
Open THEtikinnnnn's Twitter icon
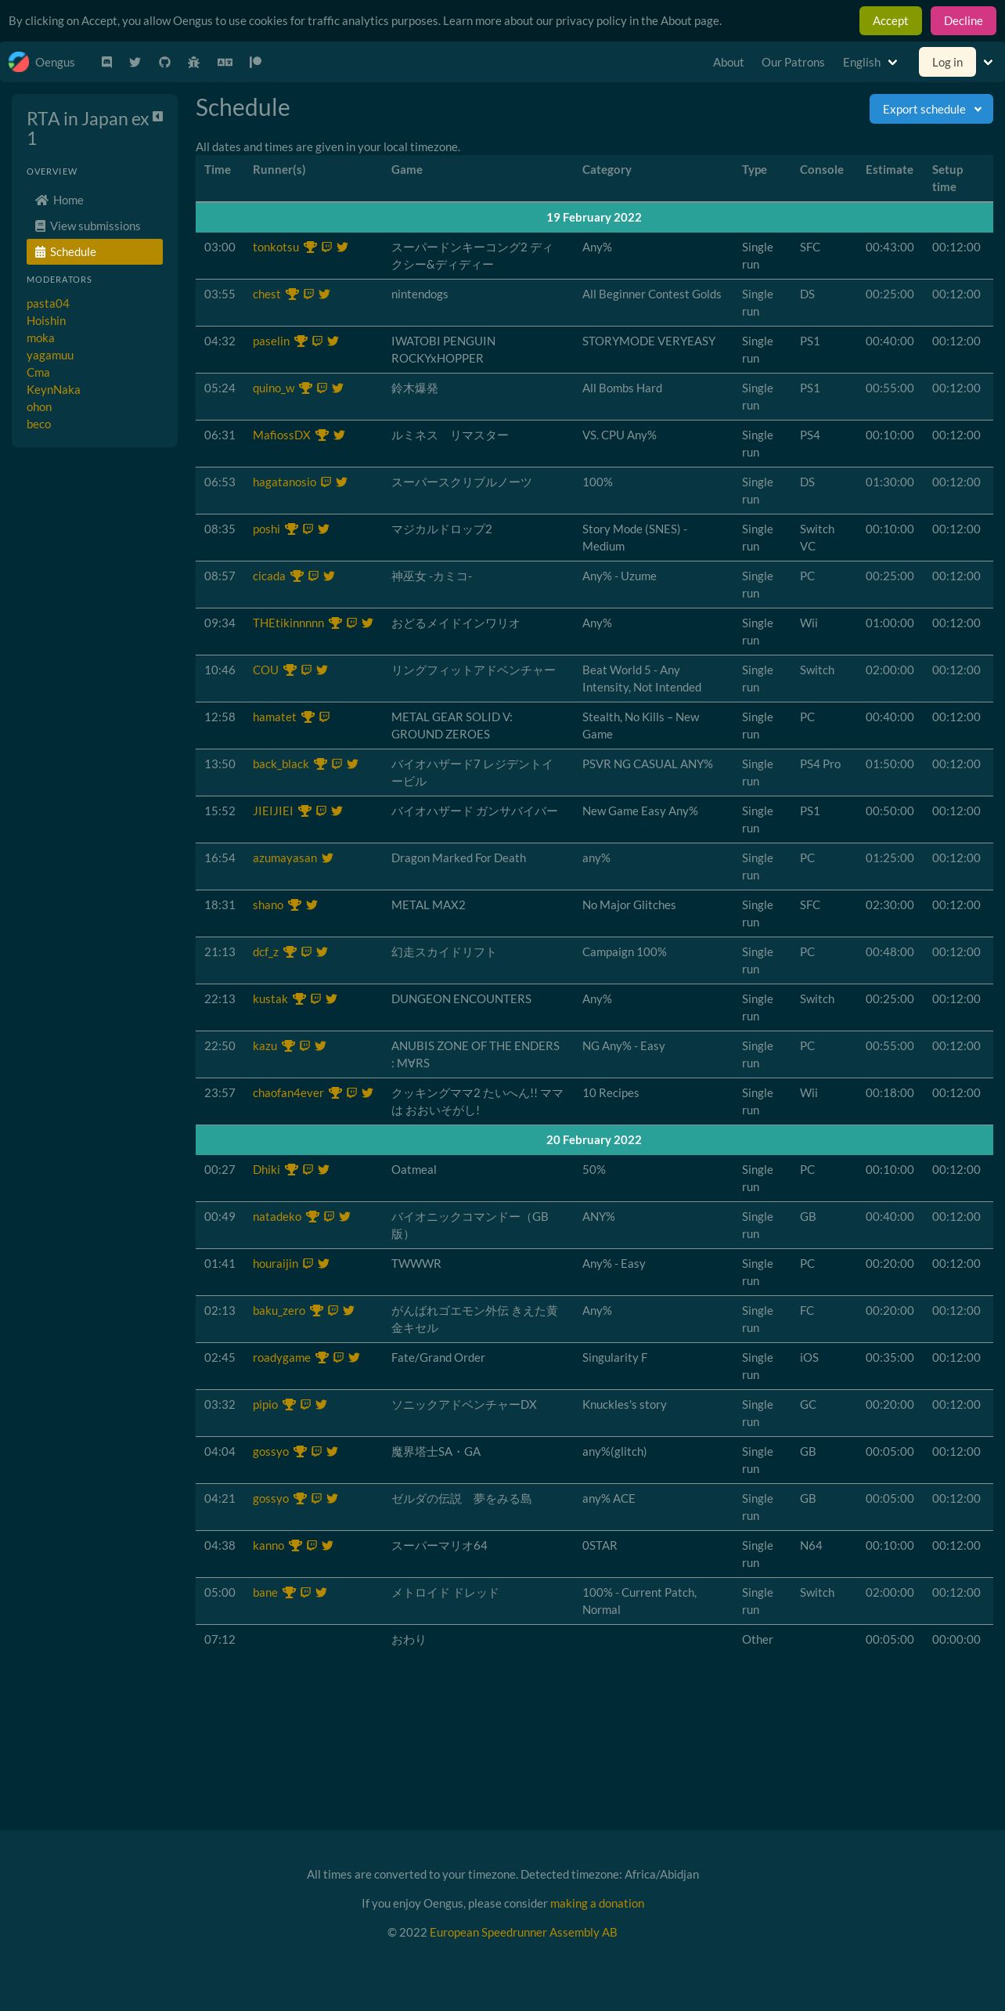[367, 623]
